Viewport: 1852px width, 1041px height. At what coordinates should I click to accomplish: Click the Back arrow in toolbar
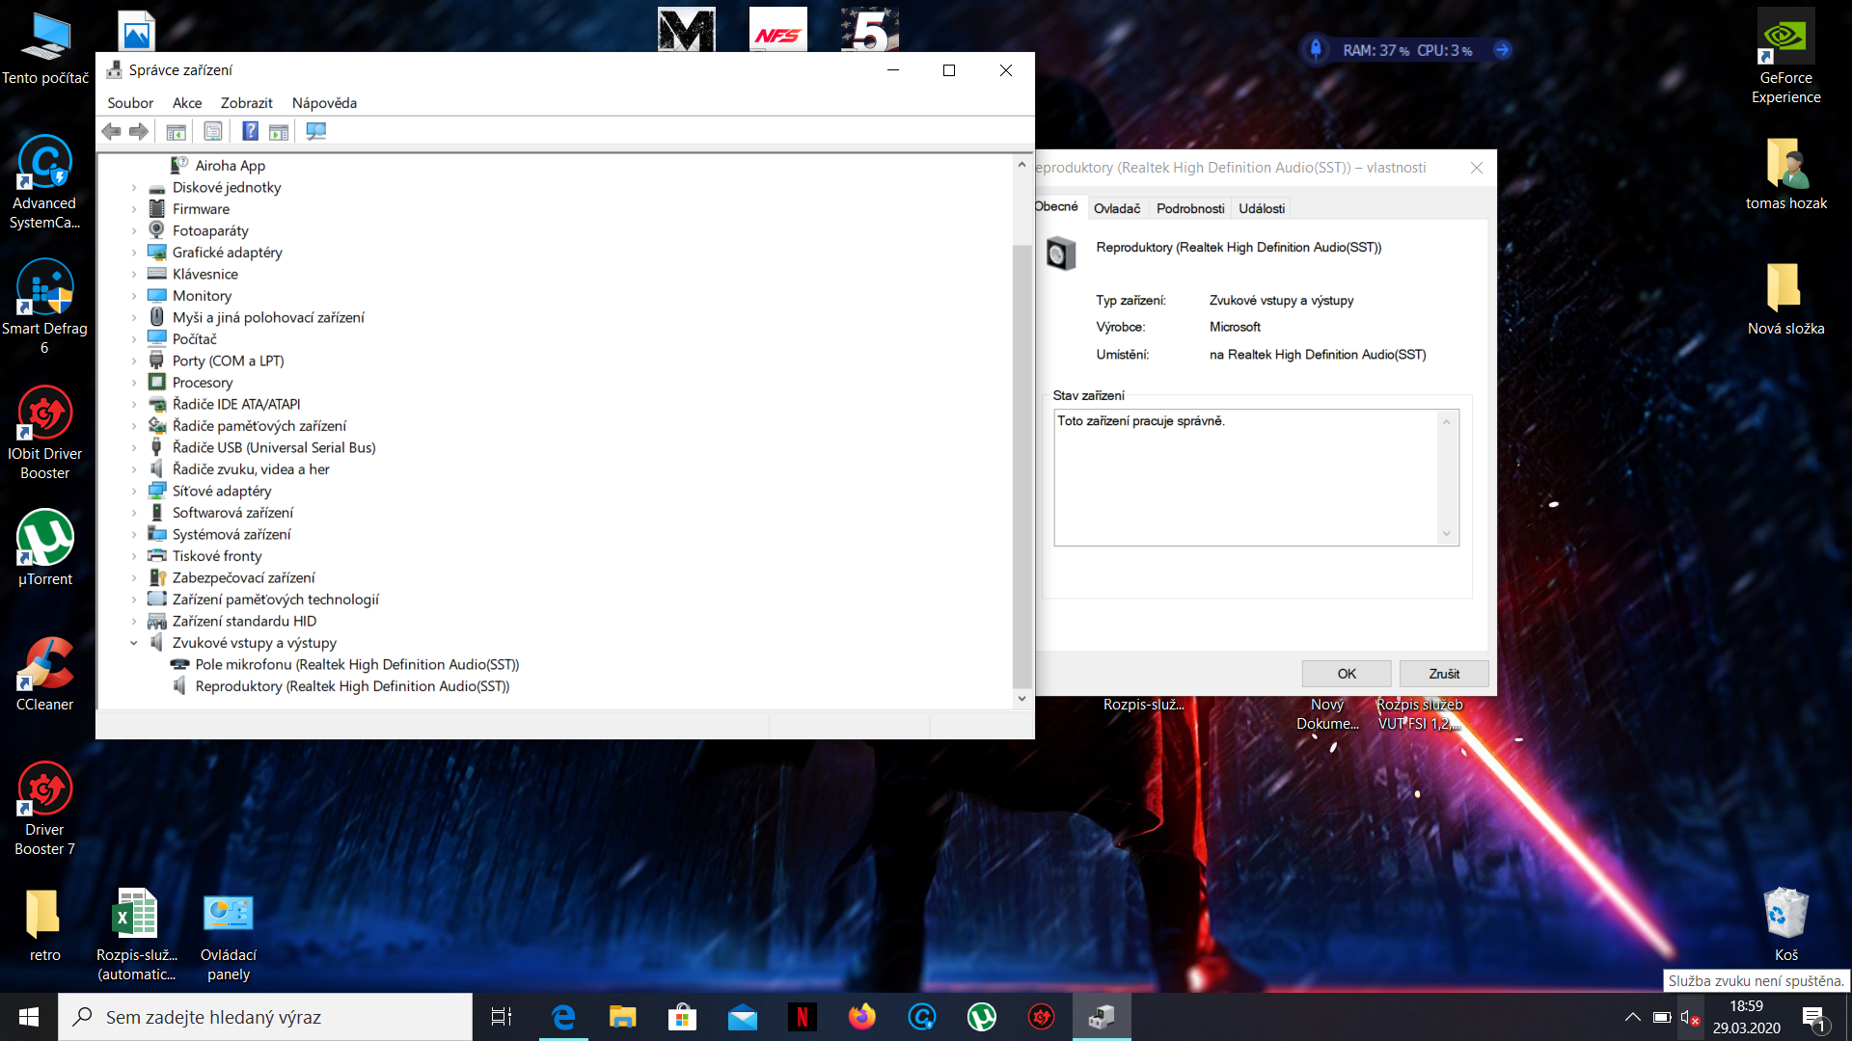112,131
